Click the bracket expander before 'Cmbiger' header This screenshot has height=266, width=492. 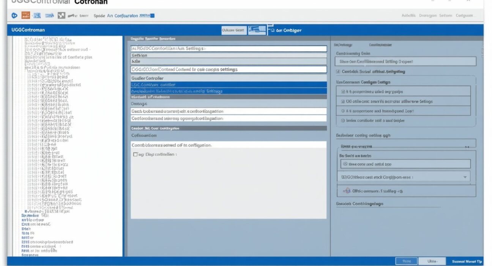270,30
